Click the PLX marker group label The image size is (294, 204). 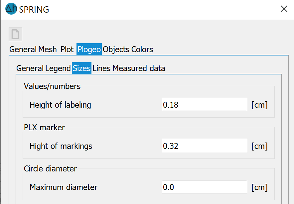click(44, 128)
